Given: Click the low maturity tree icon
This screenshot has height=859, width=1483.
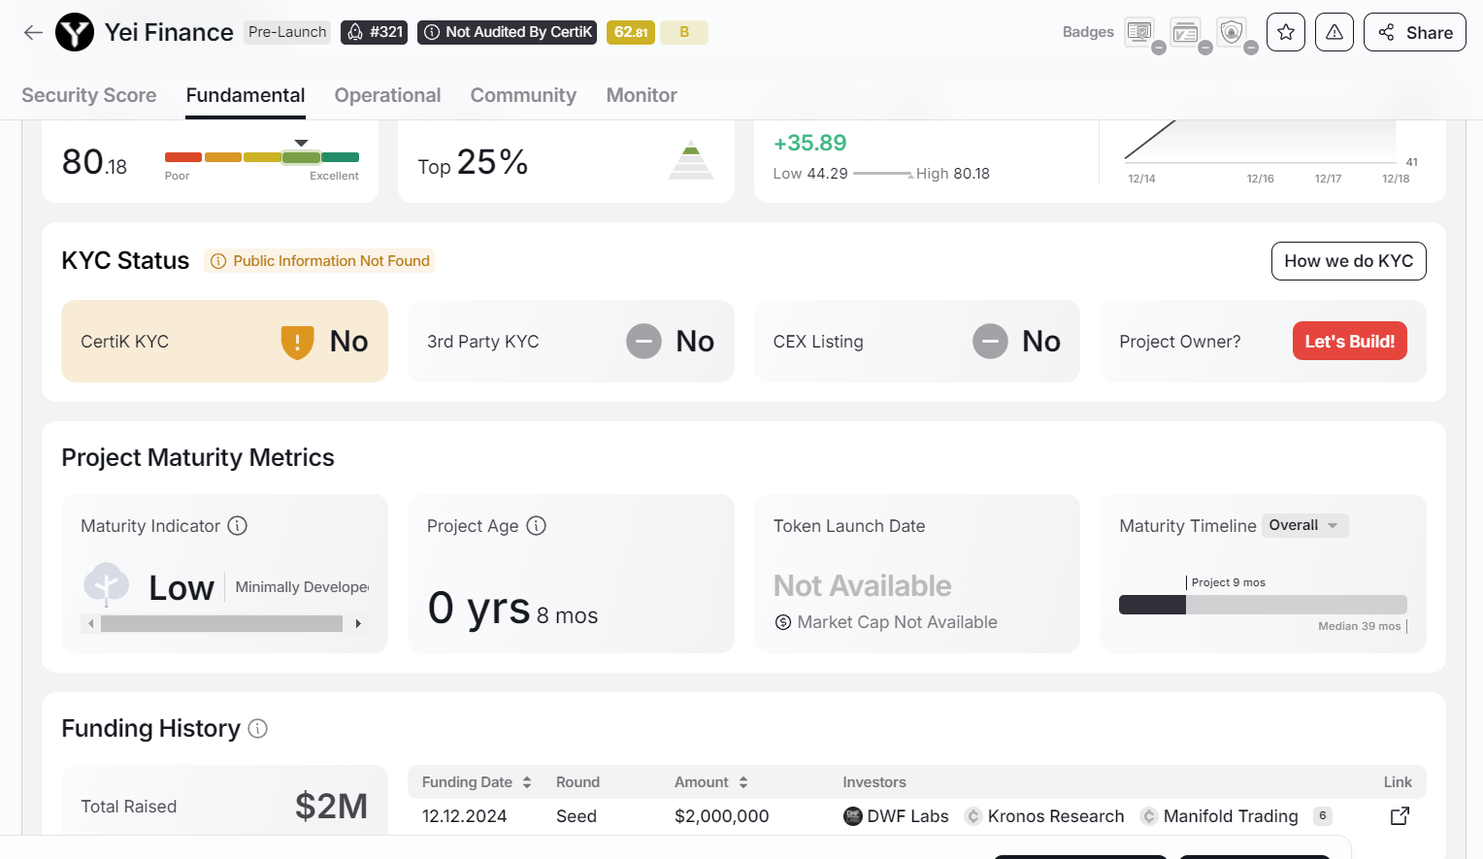Looking at the screenshot, I should coord(107,584).
